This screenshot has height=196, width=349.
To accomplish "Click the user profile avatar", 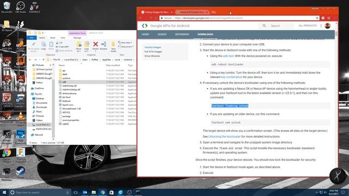I will point(327,26).
